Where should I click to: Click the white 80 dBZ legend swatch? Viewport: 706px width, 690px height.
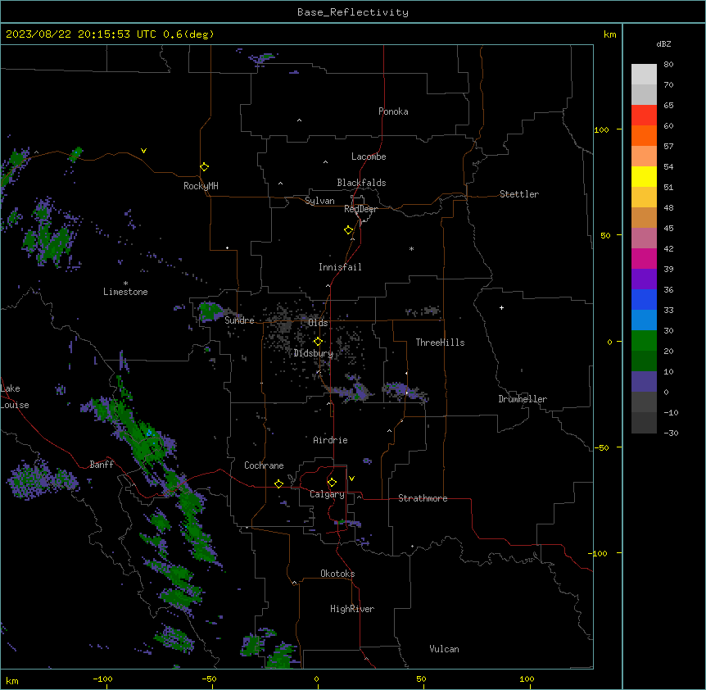644,75
